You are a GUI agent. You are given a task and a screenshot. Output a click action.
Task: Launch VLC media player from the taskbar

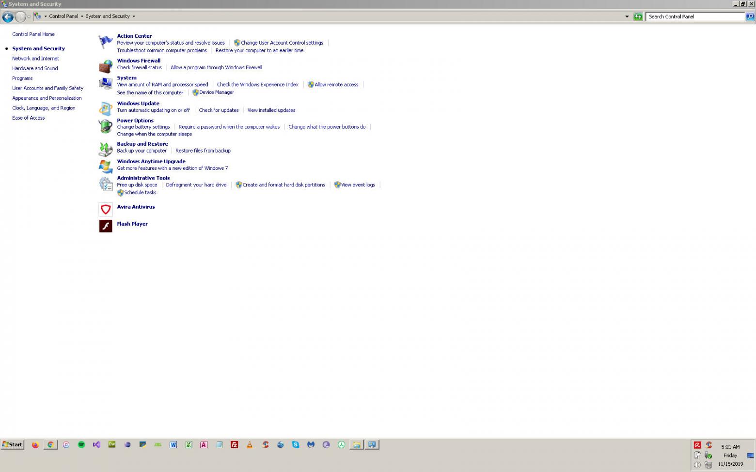pyautogui.click(x=250, y=444)
